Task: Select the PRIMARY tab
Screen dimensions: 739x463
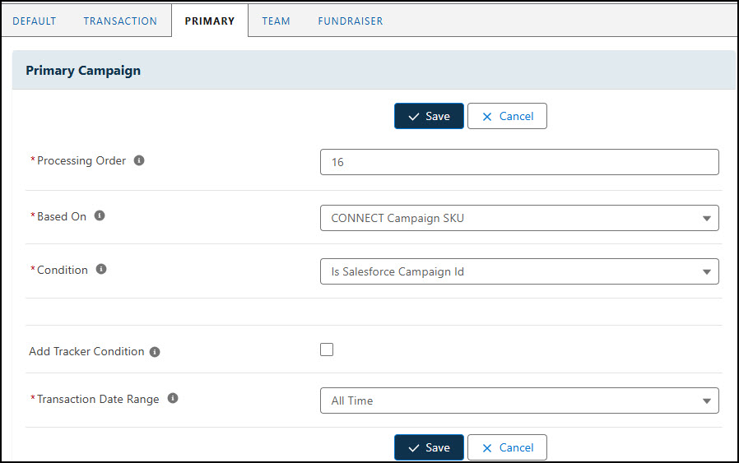Action: click(210, 21)
